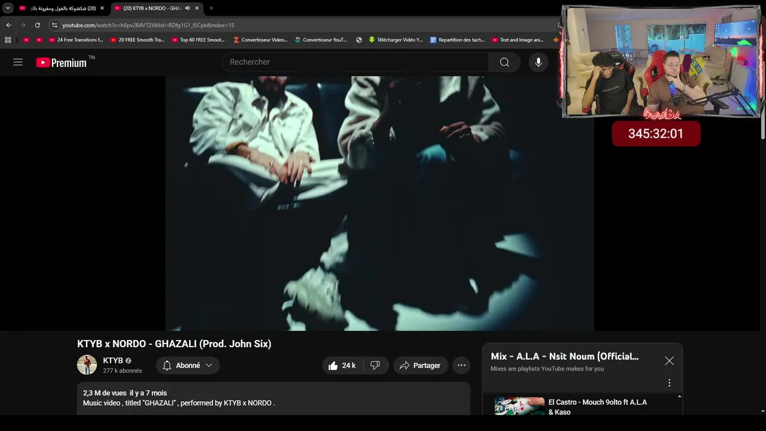Dislike the video with thumbs-down button
Viewport: 766px width, 431px height.
(x=375, y=365)
